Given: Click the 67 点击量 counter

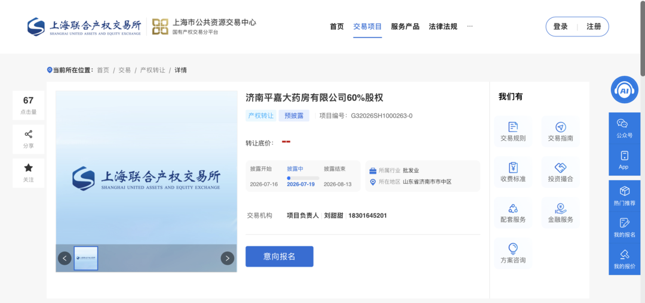Looking at the screenshot, I should pyautogui.click(x=29, y=106).
